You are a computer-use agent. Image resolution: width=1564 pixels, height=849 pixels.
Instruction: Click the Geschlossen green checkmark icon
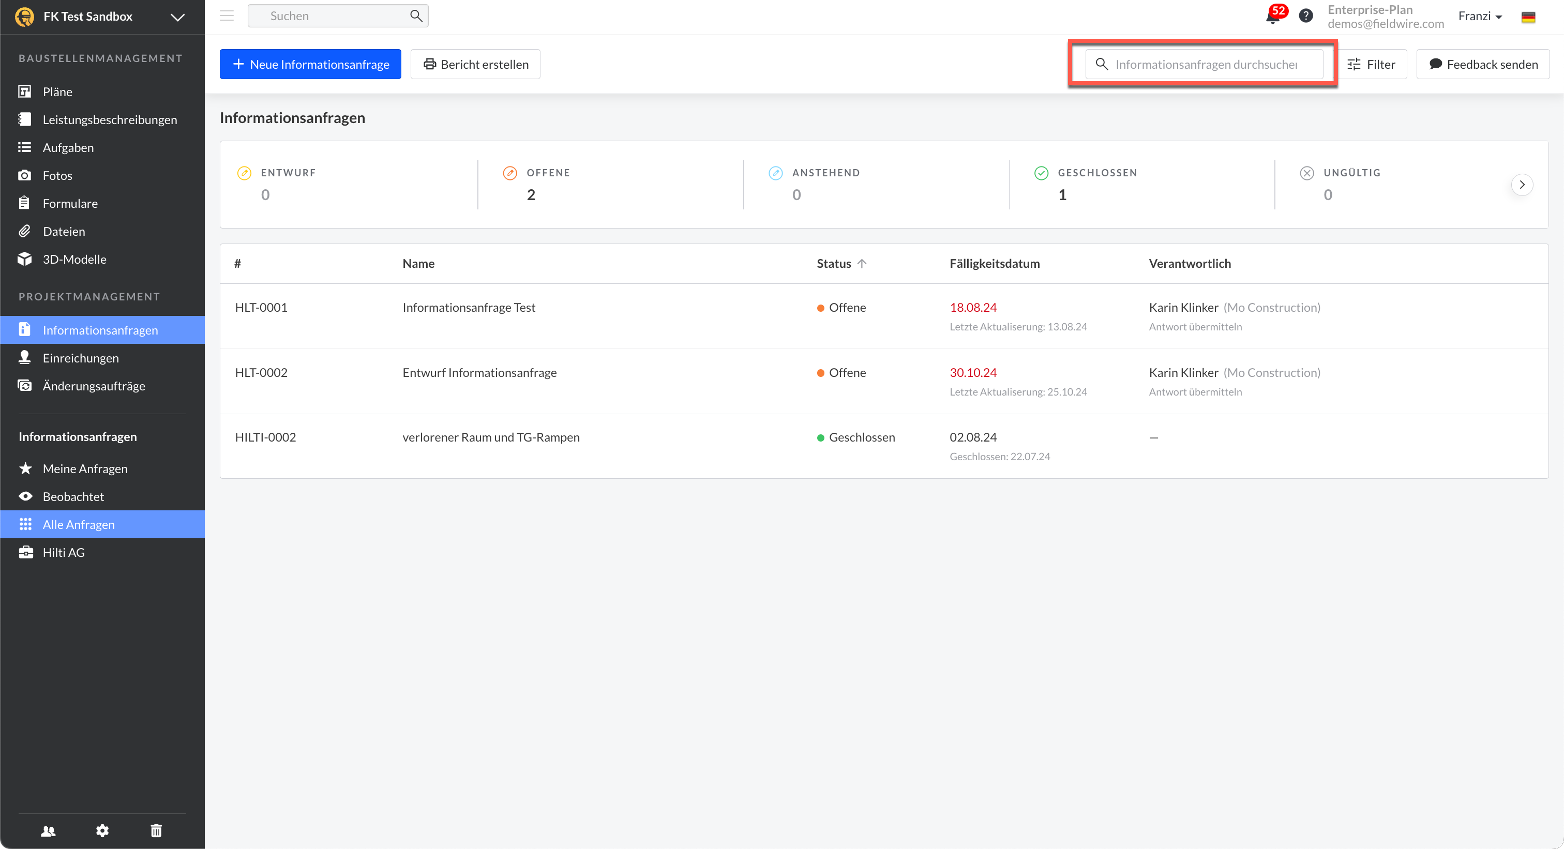pos(1041,173)
